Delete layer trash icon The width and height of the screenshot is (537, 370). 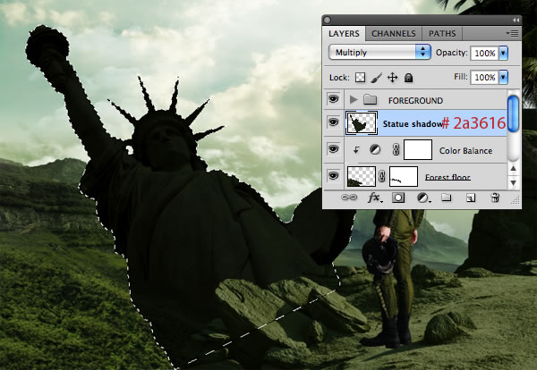pyautogui.click(x=495, y=198)
